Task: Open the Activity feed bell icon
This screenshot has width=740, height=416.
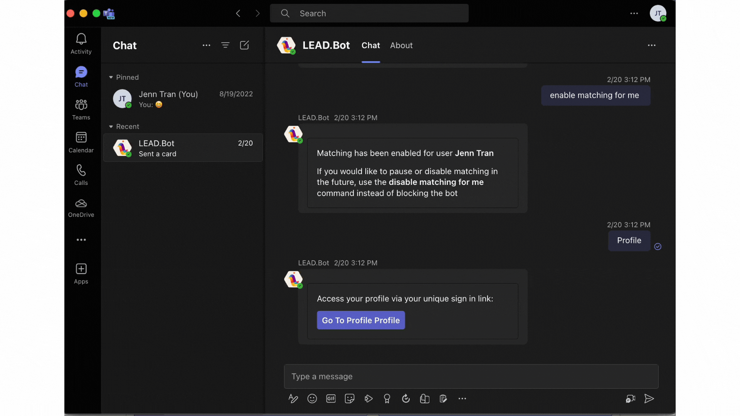Action: coord(81,39)
